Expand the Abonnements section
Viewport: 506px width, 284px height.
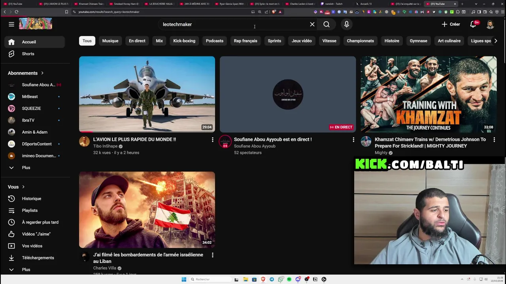tap(26, 73)
